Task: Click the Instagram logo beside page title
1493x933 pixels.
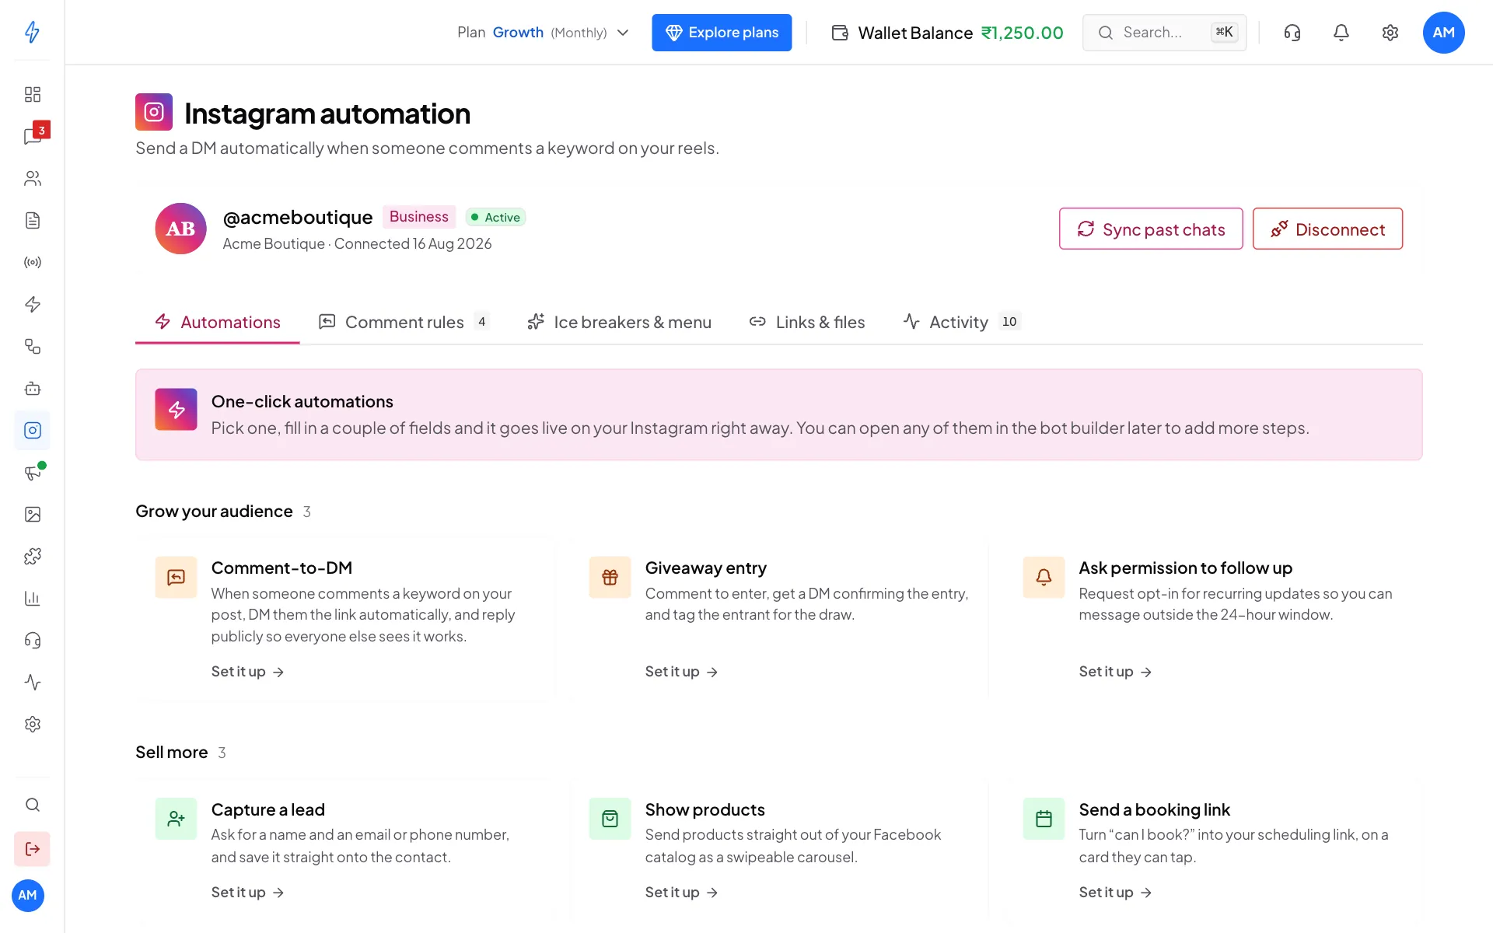Action: click(154, 112)
